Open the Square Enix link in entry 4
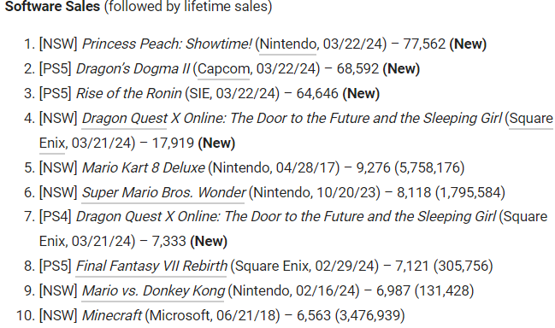 tap(530, 119)
